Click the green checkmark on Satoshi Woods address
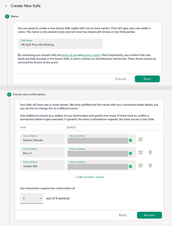 (130, 140)
